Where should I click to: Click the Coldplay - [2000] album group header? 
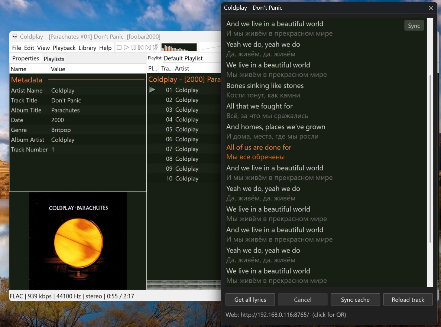[184, 79]
